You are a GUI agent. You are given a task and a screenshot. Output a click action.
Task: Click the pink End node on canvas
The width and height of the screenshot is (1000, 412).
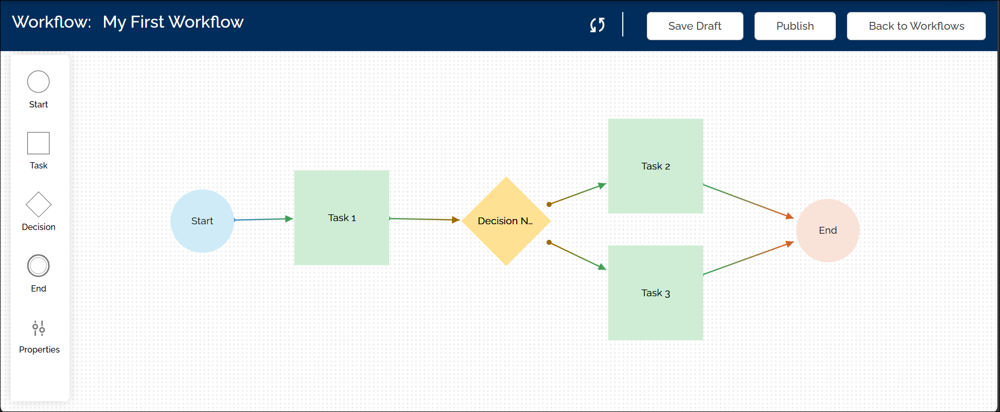point(828,231)
